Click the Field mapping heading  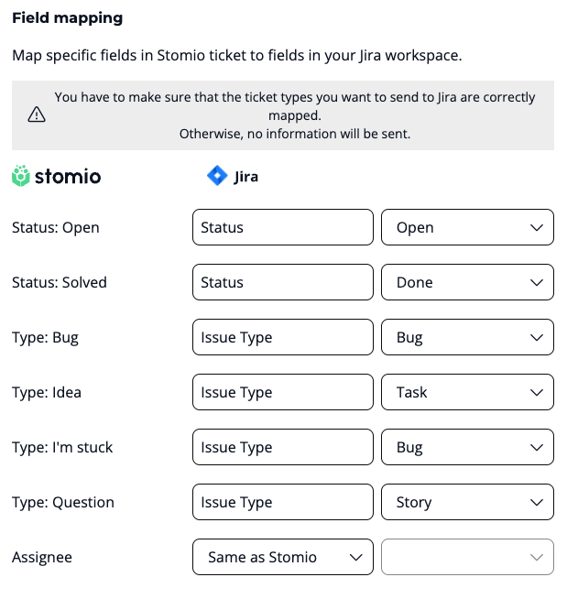point(67,17)
